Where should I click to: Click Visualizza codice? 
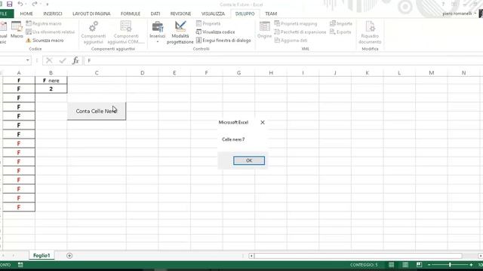215,32
